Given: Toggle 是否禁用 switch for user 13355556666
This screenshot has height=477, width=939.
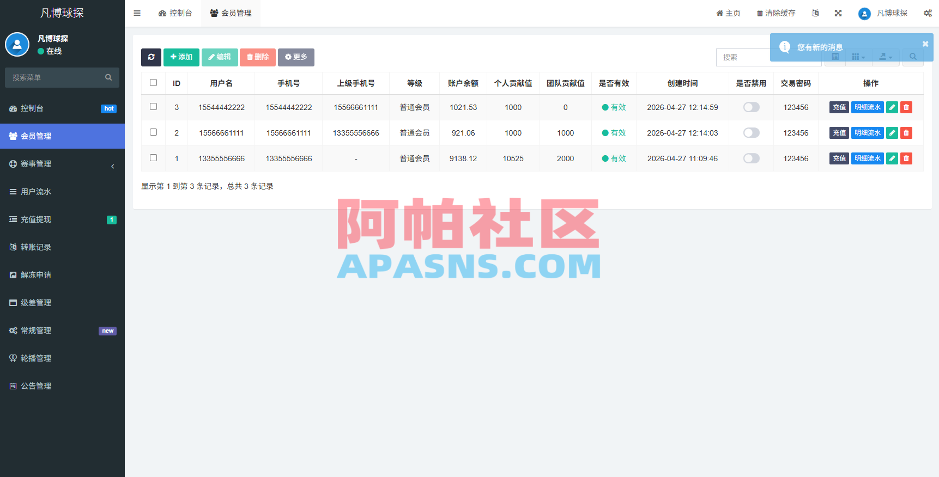Looking at the screenshot, I should [x=751, y=158].
